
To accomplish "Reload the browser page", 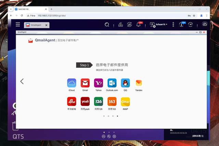I will pos(22,15).
